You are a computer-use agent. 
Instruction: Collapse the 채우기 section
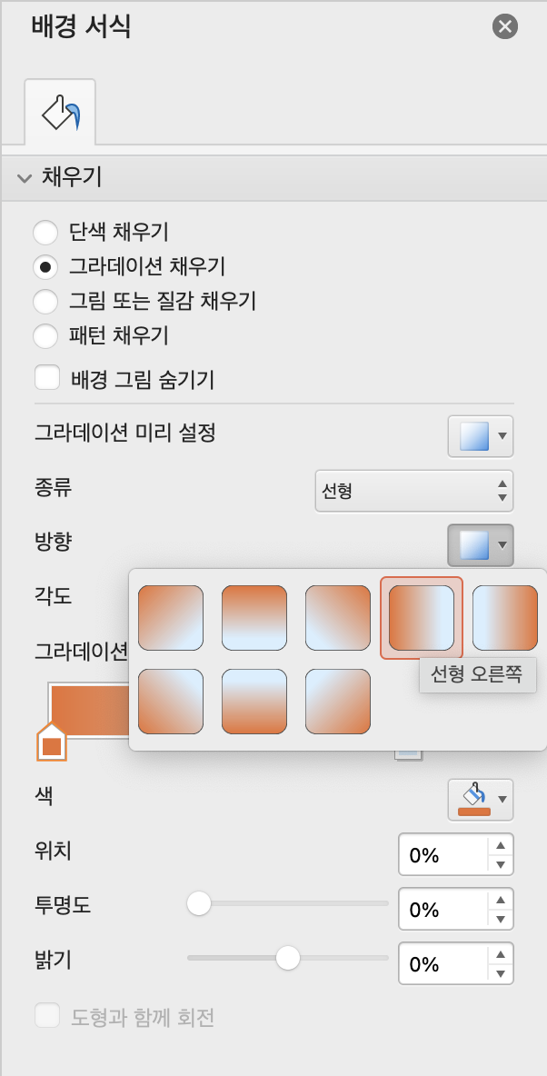click(25, 179)
